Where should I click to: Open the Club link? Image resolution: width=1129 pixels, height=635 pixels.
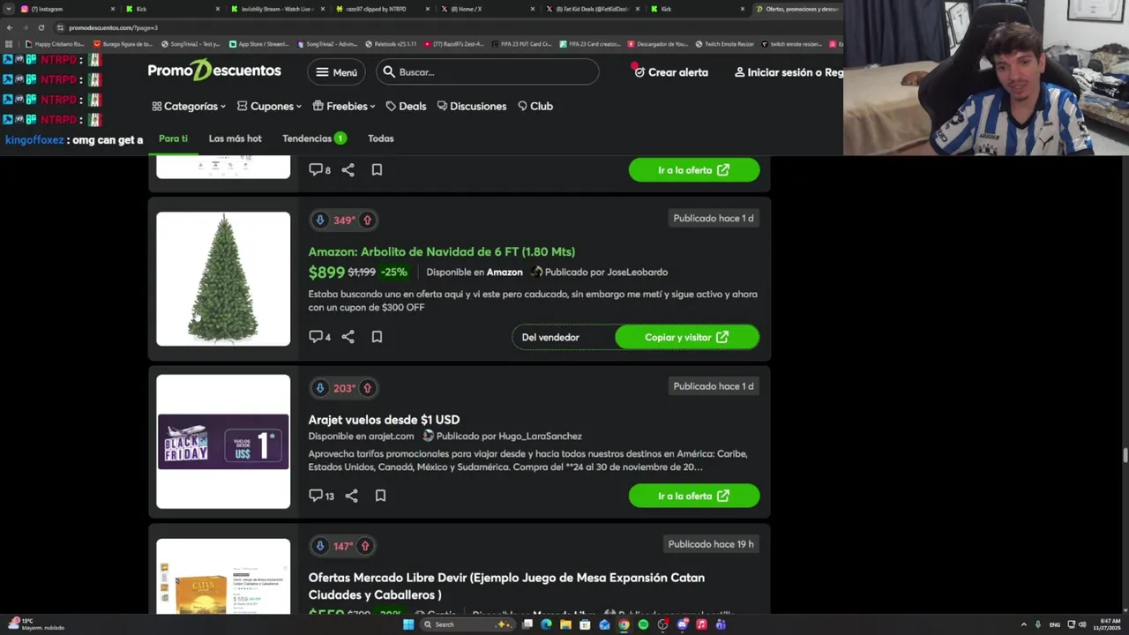pos(535,106)
